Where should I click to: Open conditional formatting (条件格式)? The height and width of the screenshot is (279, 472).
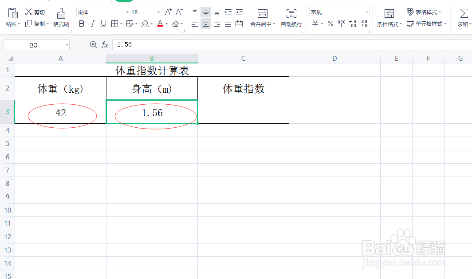point(389,18)
